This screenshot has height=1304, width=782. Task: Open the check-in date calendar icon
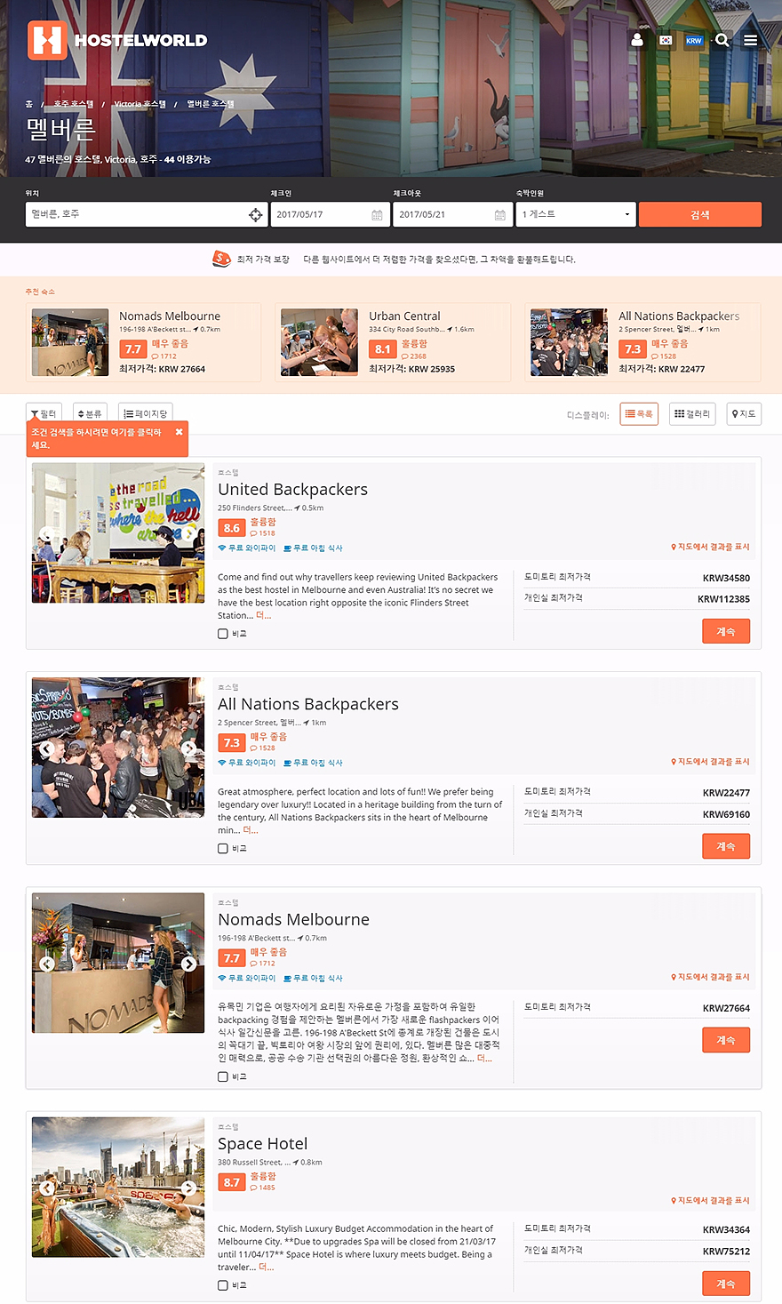coord(377,215)
